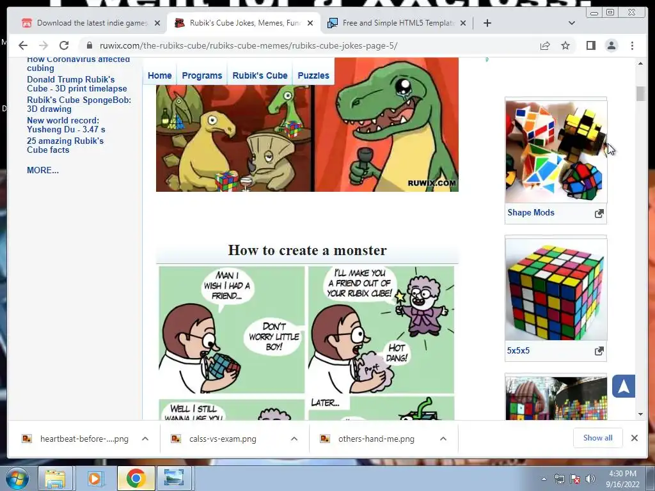Click the dinosaur comedian comic image

[x=307, y=125]
